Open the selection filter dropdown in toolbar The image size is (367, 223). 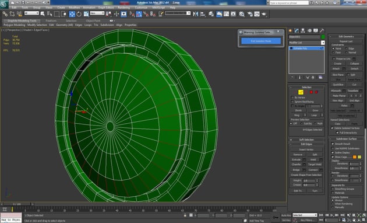click(31, 13)
